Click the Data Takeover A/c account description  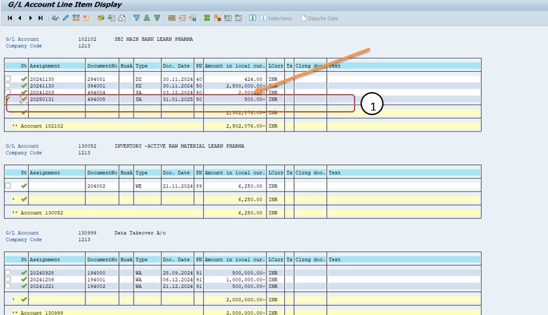pyautogui.click(x=140, y=233)
